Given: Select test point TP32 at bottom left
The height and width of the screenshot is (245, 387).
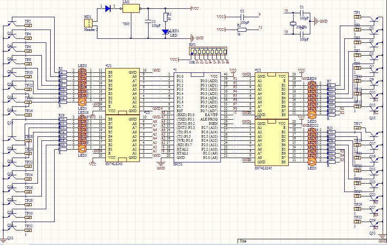Looking at the screenshot, I should (x=28, y=230).
